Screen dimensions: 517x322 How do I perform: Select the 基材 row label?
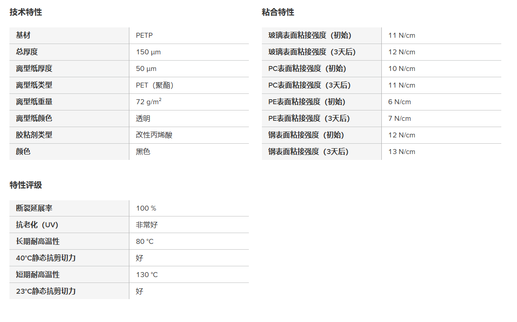(23, 35)
